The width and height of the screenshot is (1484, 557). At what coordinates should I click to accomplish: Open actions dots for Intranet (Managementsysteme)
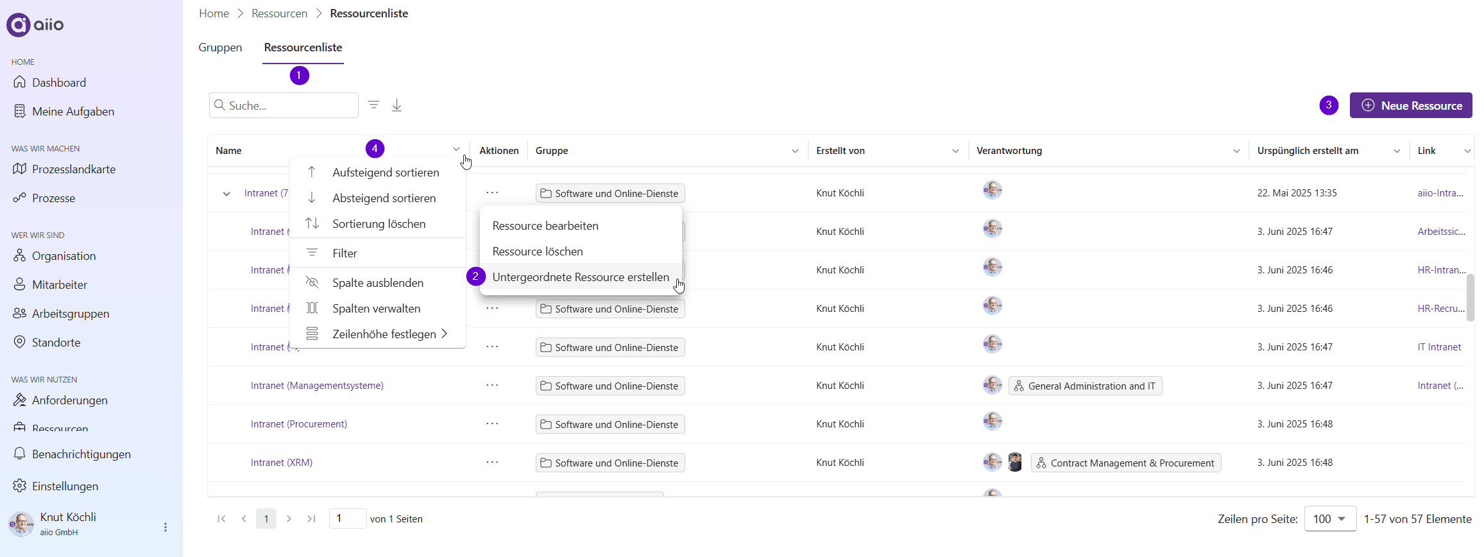click(x=492, y=385)
